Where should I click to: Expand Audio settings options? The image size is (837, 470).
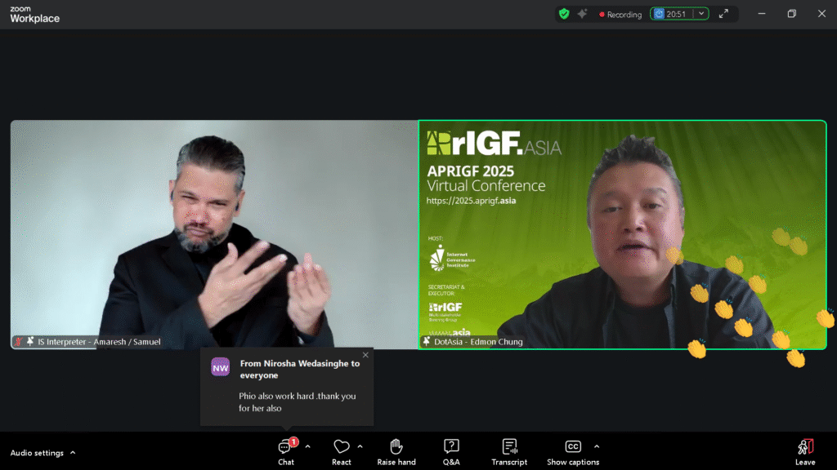73,453
